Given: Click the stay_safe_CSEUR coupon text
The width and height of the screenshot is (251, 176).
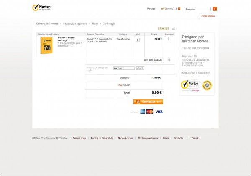Looking at the screenshot, I should pyautogui.click(x=153, y=60).
